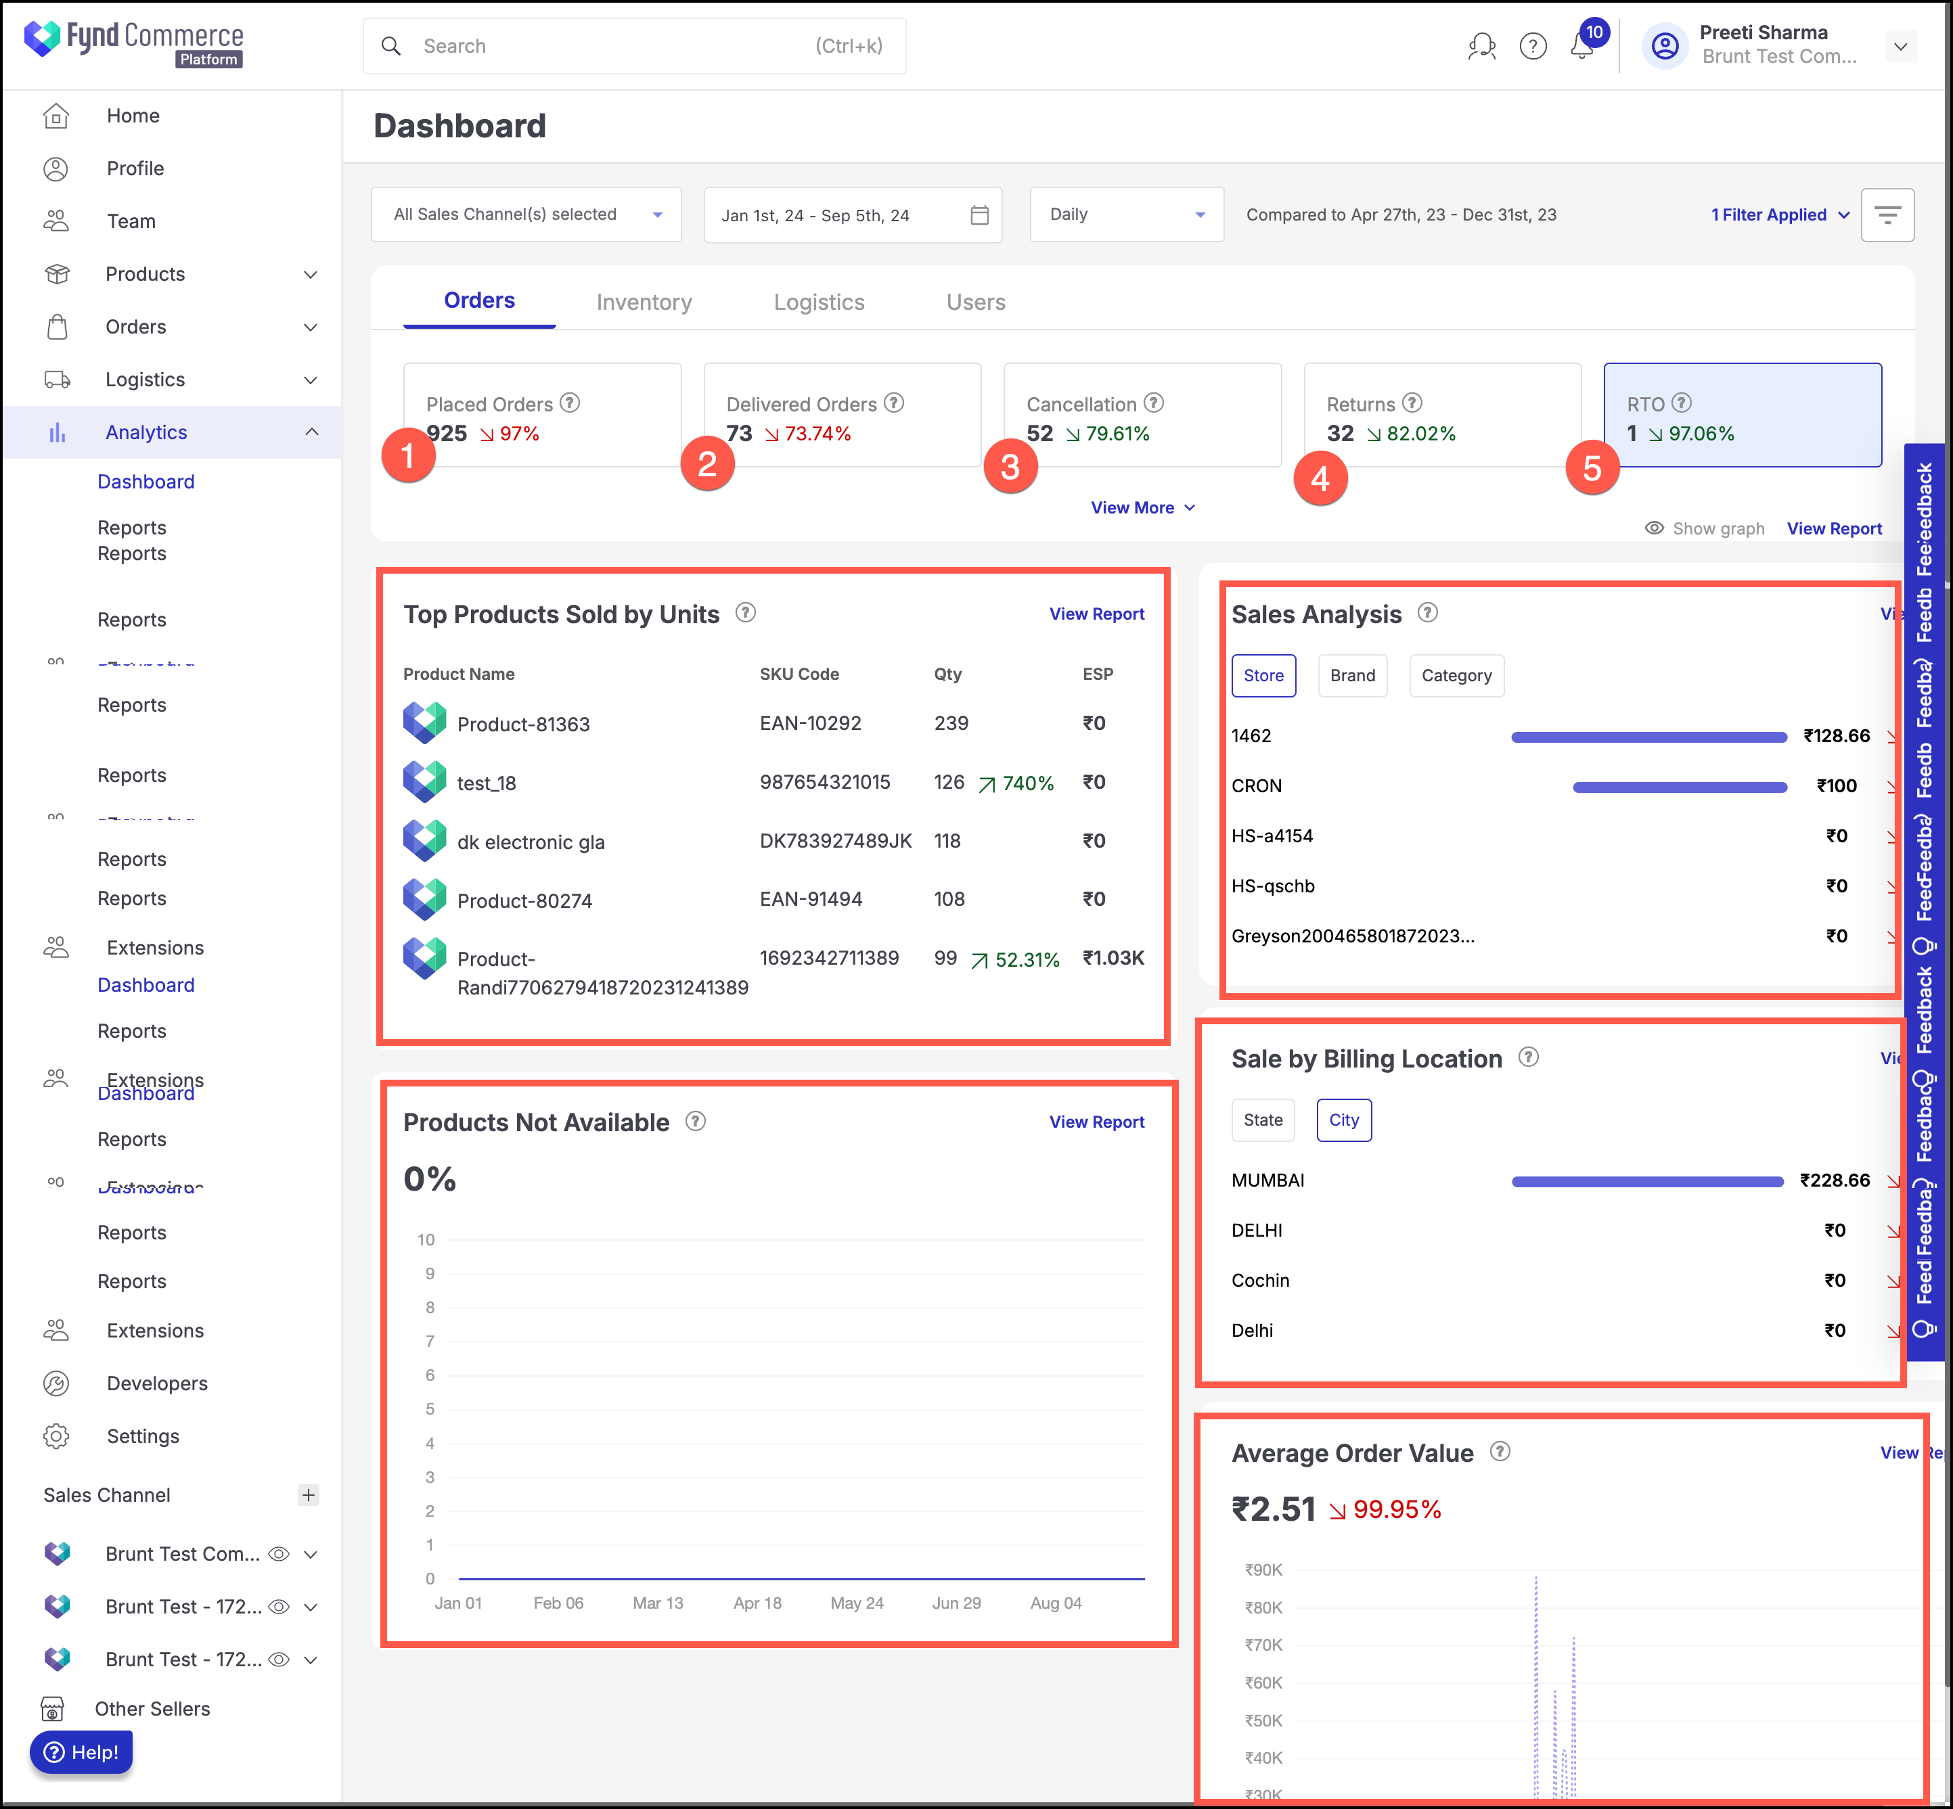Viewport: 1953px width, 1809px height.
Task: Select the Brand filter in Sales Analysis
Action: 1353,675
